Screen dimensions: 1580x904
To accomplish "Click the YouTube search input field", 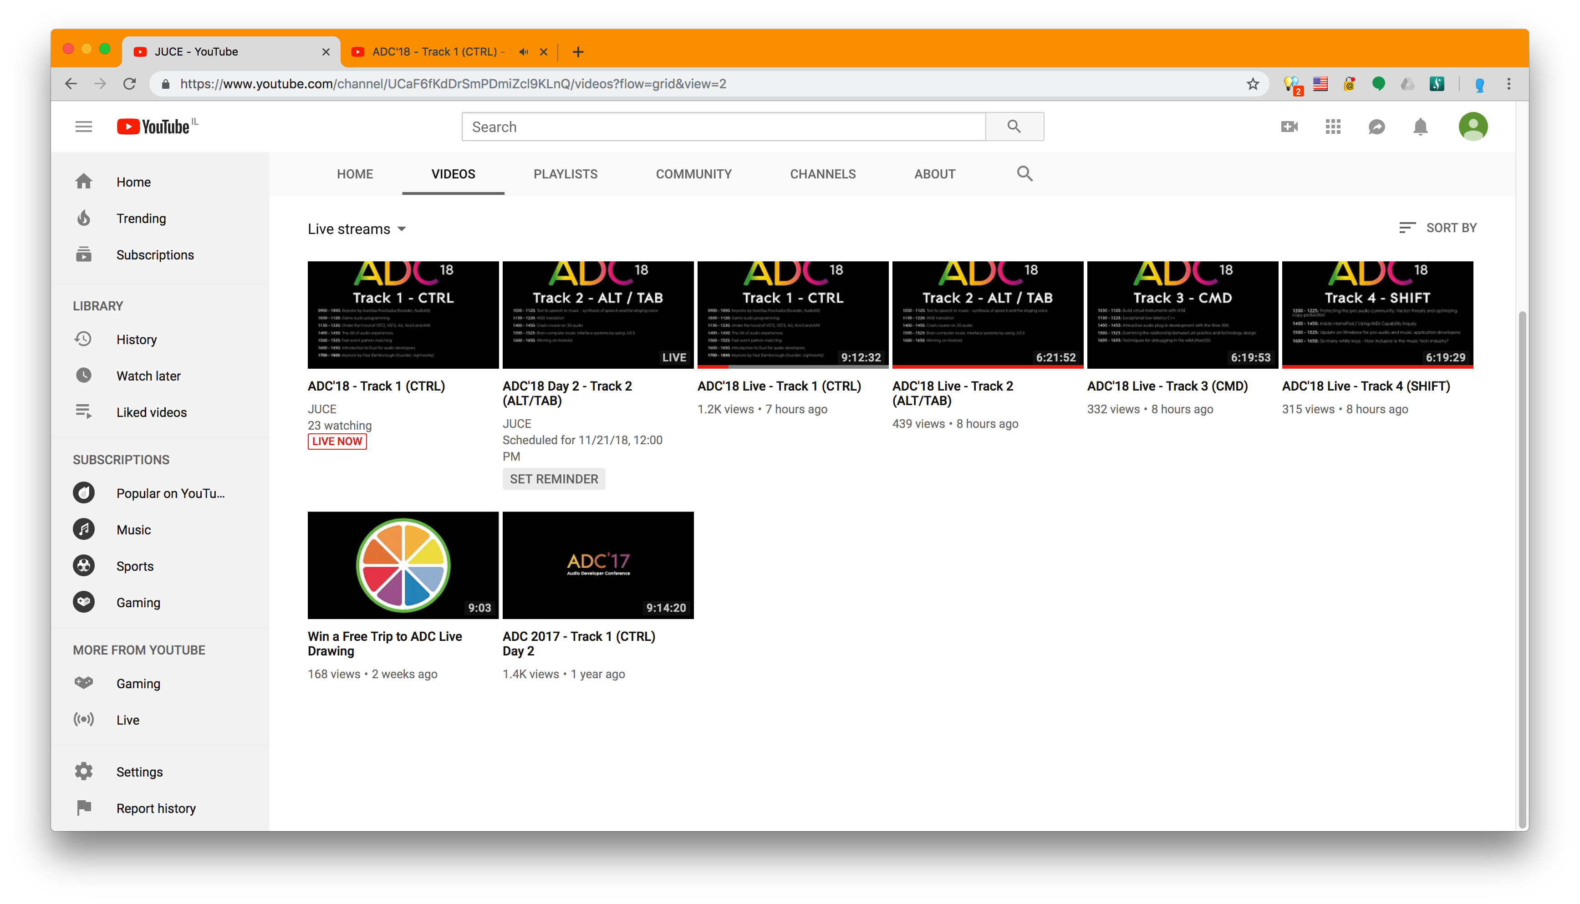I will [724, 127].
